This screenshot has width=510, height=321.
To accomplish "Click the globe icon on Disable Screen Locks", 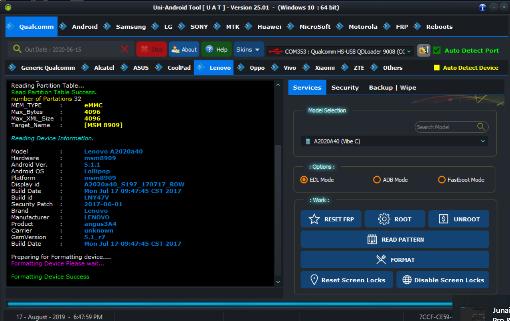I will tap(407, 280).
